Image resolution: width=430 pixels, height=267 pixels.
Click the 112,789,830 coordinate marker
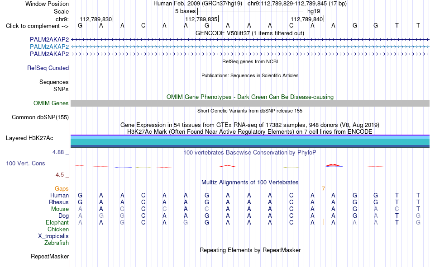pos(96,19)
